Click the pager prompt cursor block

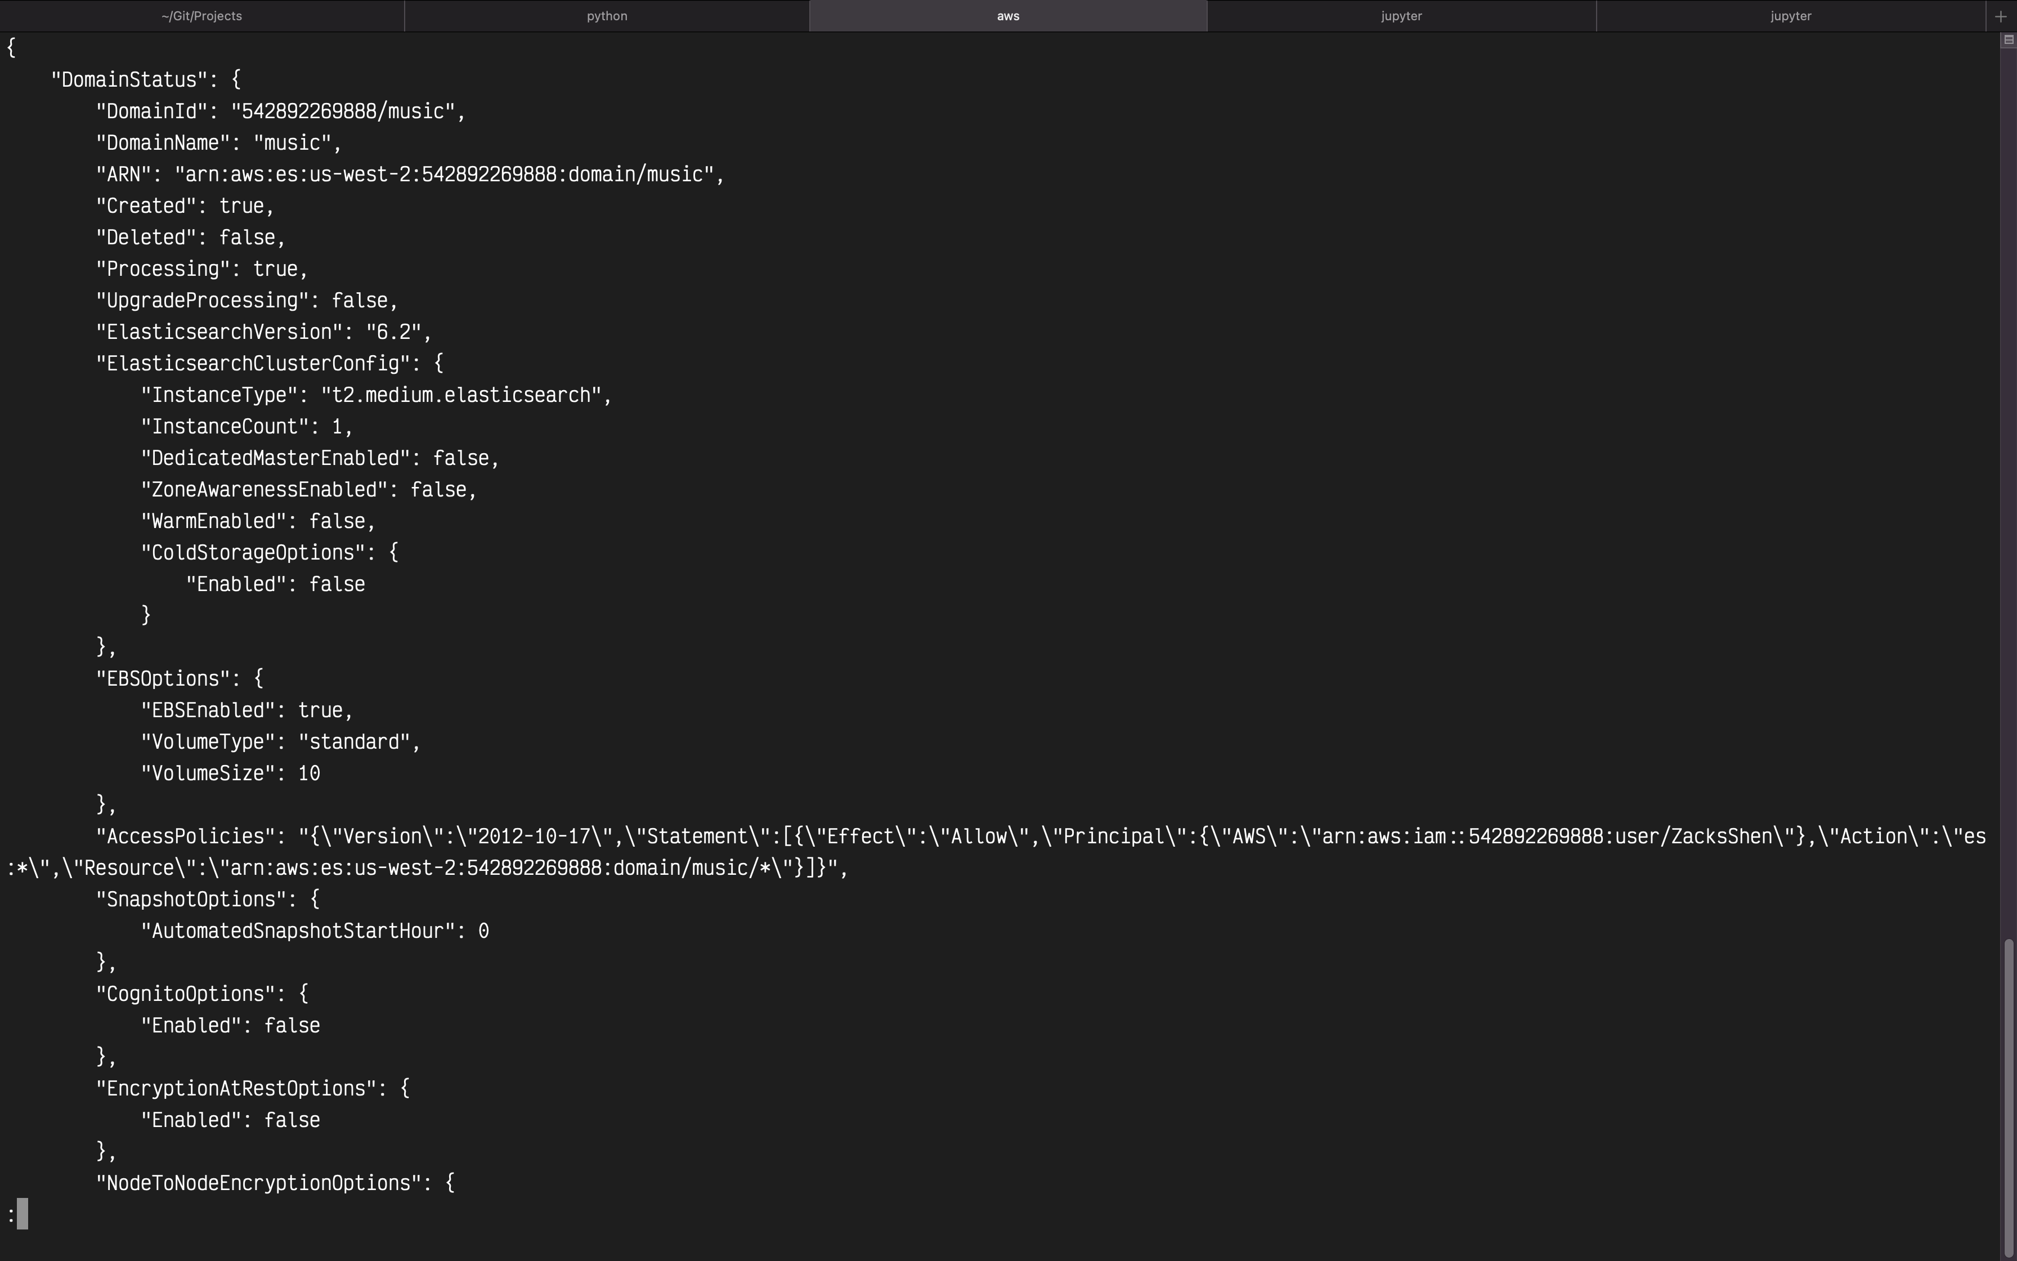[23, 1214]
